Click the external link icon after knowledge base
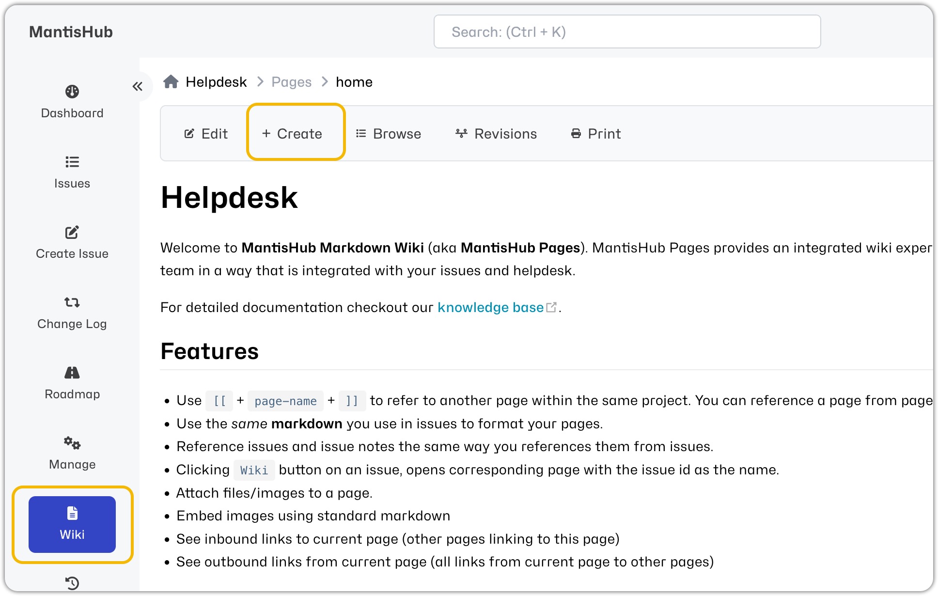This screenshot has width=938, height=596. (x=551, y=307)
